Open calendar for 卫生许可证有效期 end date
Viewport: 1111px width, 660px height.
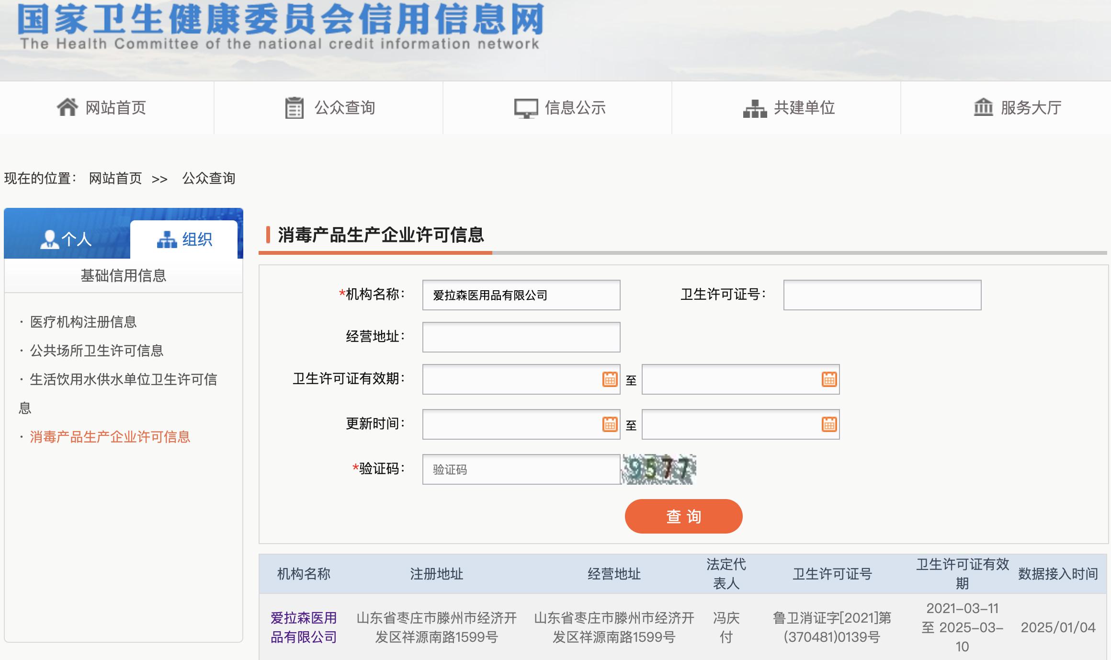pyautogui.click(x=829, y=379)
